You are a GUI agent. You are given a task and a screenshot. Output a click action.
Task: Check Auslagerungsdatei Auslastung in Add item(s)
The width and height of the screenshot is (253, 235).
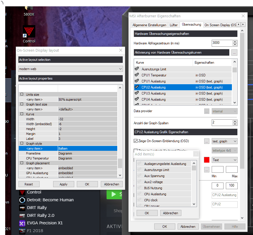pos(139,163)
